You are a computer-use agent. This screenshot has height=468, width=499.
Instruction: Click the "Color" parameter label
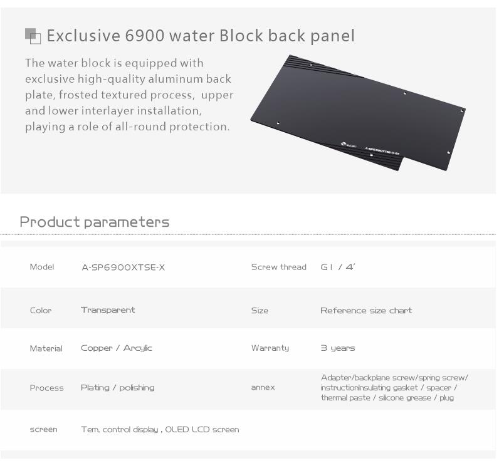coord(41,311)
